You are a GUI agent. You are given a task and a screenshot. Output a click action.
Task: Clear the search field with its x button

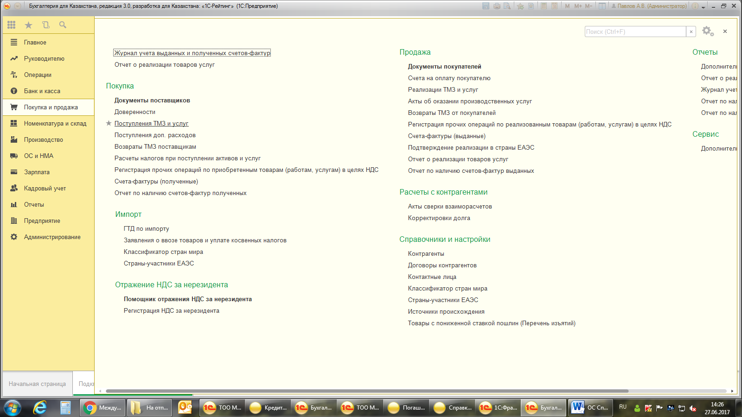pyautogui.click(x=691, y=32)
